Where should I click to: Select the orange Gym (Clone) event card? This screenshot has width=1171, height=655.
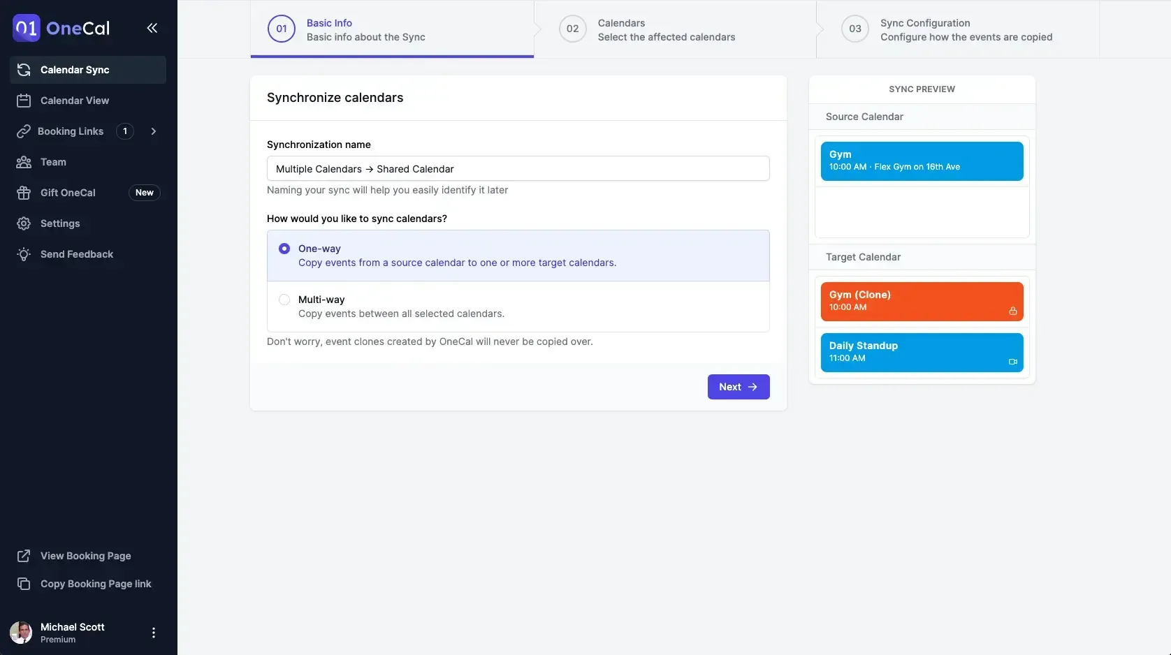point(921,301)
